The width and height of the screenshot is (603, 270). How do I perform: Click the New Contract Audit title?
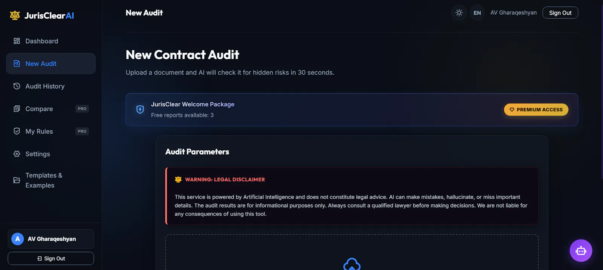182,55
